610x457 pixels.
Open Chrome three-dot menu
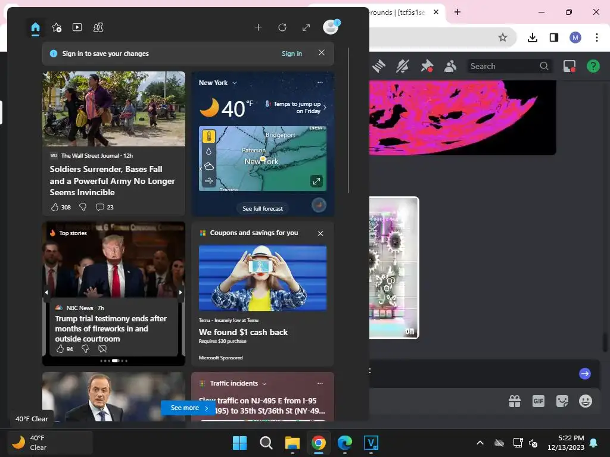coord(597,37)
